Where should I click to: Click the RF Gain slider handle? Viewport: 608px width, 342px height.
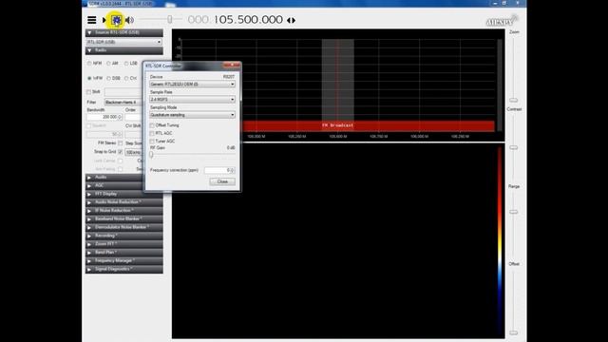pyautogui.click(x=152, y=154)
